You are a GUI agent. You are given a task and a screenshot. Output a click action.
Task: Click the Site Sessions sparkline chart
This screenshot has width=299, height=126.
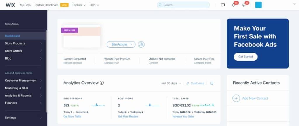tap(98, 105)
